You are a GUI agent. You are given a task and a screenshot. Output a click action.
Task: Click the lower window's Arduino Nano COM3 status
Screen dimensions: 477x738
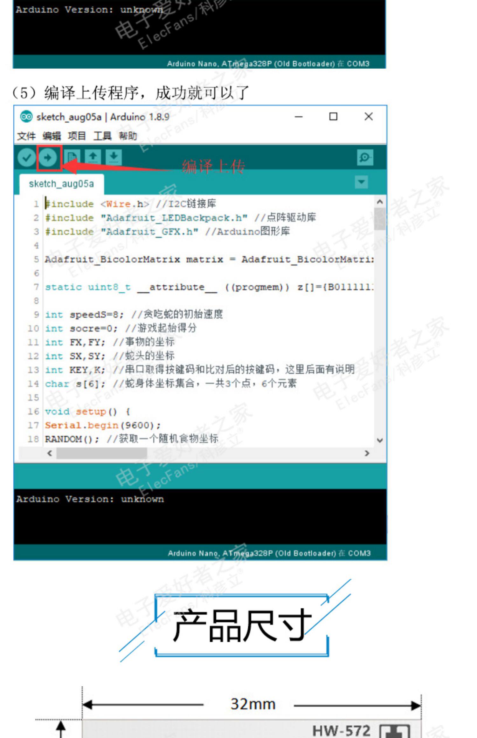pyautogui.click(x=269, y=553)
